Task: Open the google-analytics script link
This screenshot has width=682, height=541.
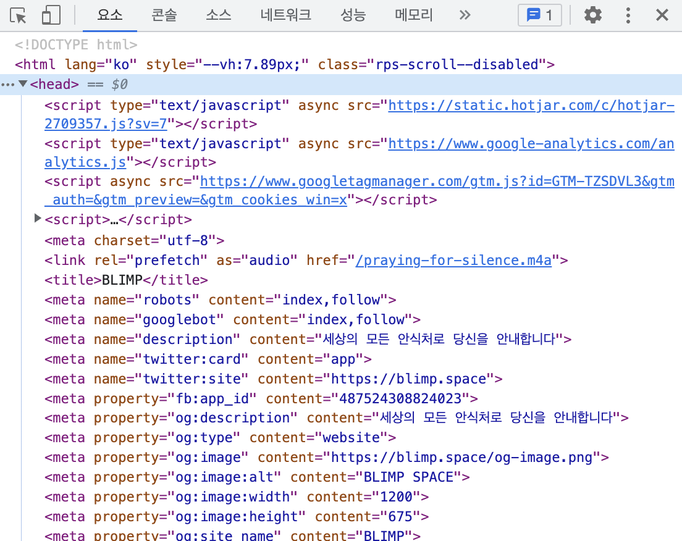Action: point(360,153)
